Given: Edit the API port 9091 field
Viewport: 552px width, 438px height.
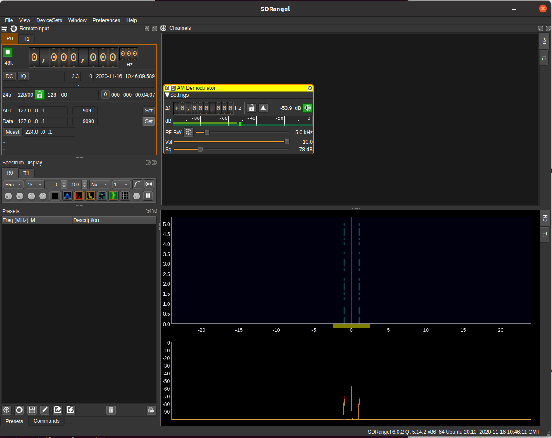Looking at the screenshot, I should click(85, 111).
